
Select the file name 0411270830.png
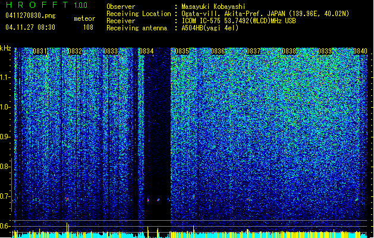tap(30, 15)
